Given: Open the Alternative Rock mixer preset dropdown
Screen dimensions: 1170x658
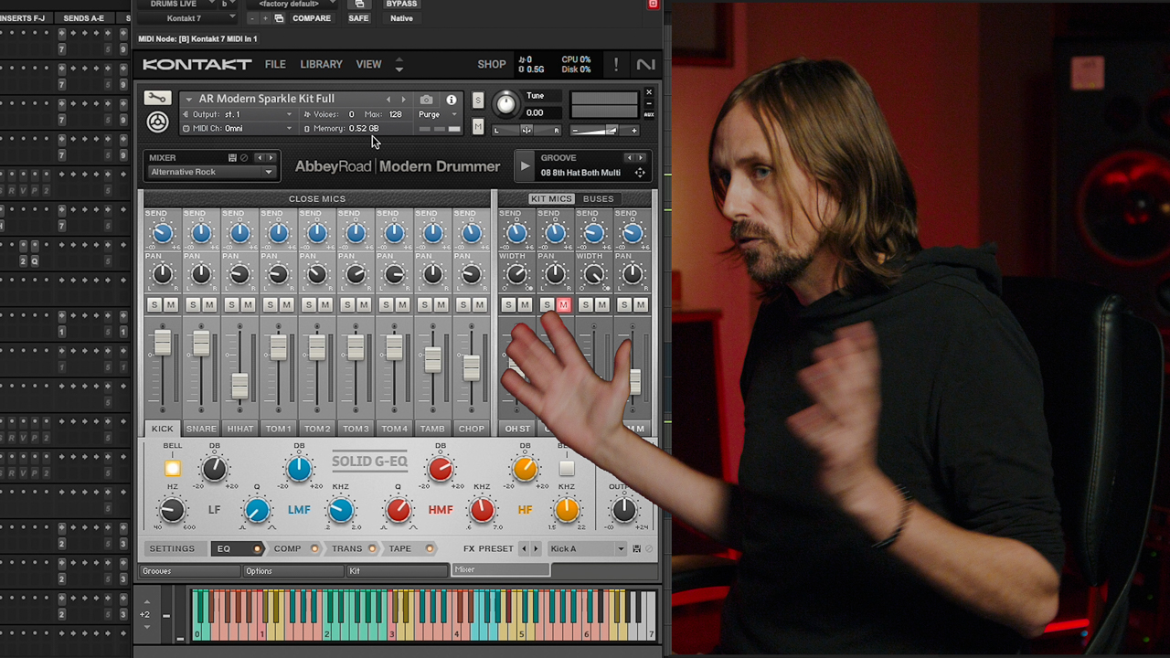Looking at the screenshot, I should pyautogui.click(x=212, y=172).
